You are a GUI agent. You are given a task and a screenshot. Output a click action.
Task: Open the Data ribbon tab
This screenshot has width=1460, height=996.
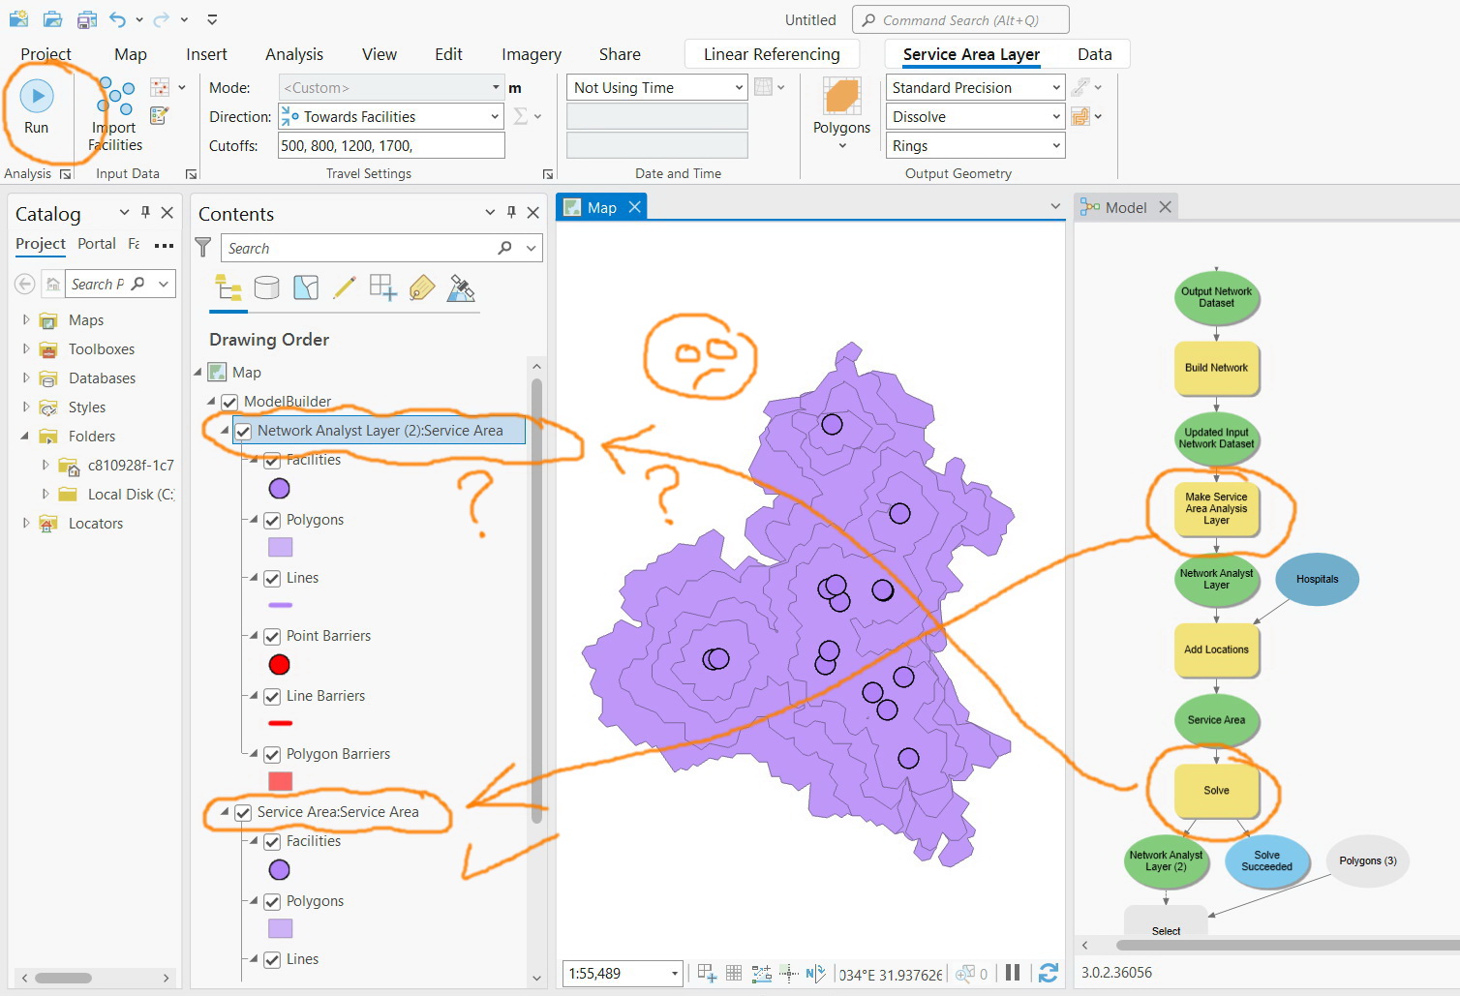click(1095, 54)
